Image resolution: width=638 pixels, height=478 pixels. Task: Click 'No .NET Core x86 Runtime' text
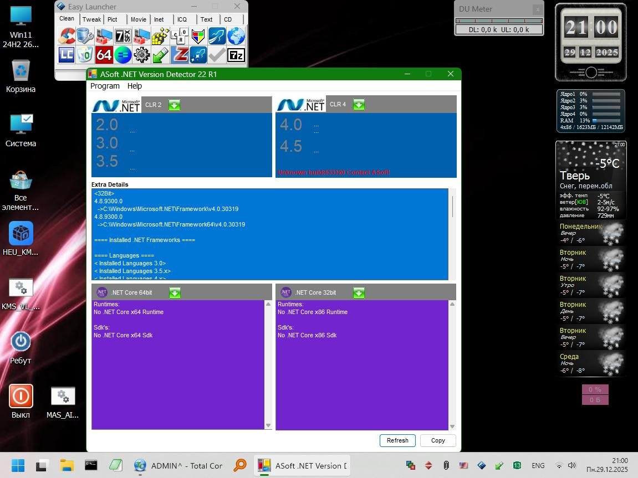313,312
